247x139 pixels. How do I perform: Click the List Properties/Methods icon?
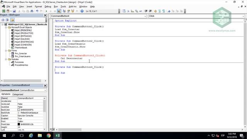[124, 11]
